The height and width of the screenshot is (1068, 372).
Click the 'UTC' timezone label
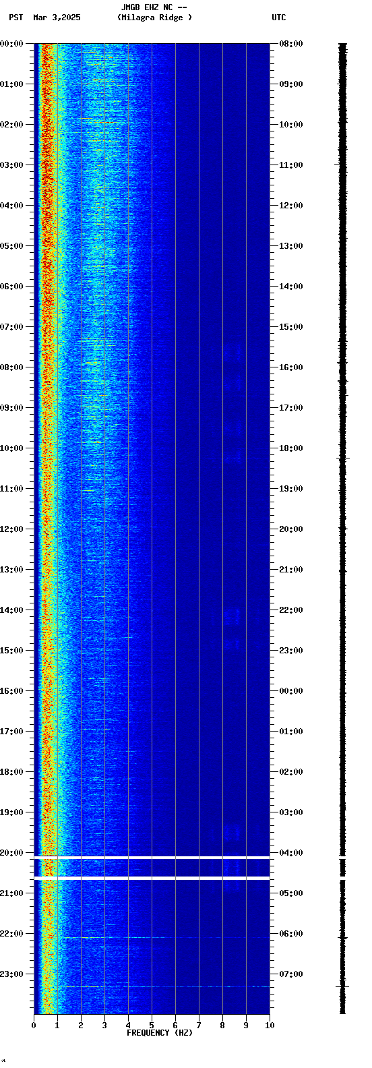[x=279, y=18]
